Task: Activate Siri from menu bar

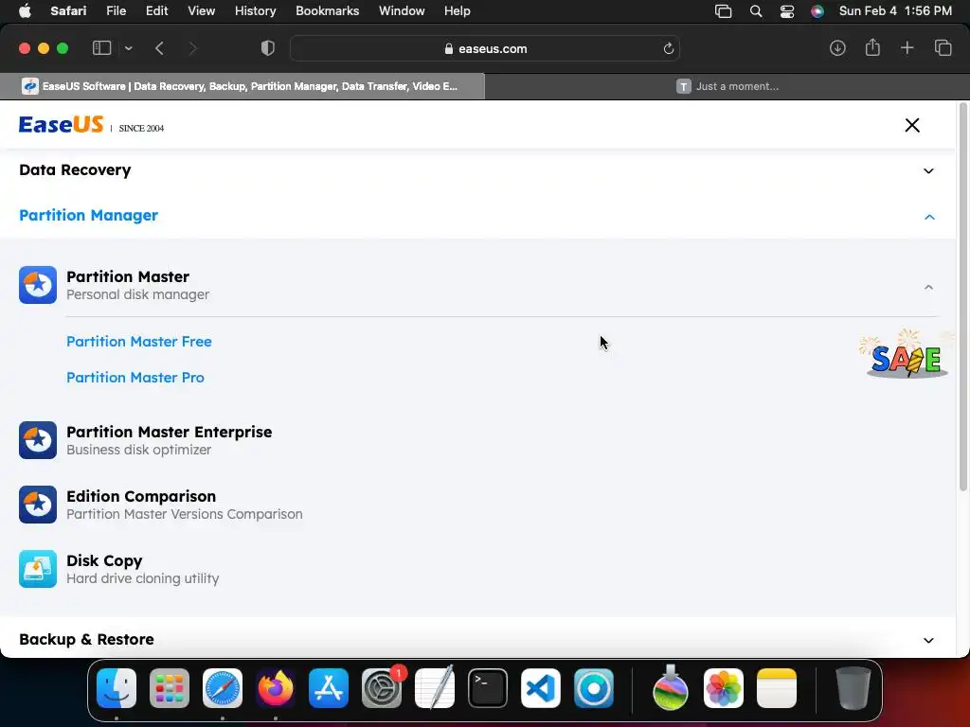Action: [817, 11]
